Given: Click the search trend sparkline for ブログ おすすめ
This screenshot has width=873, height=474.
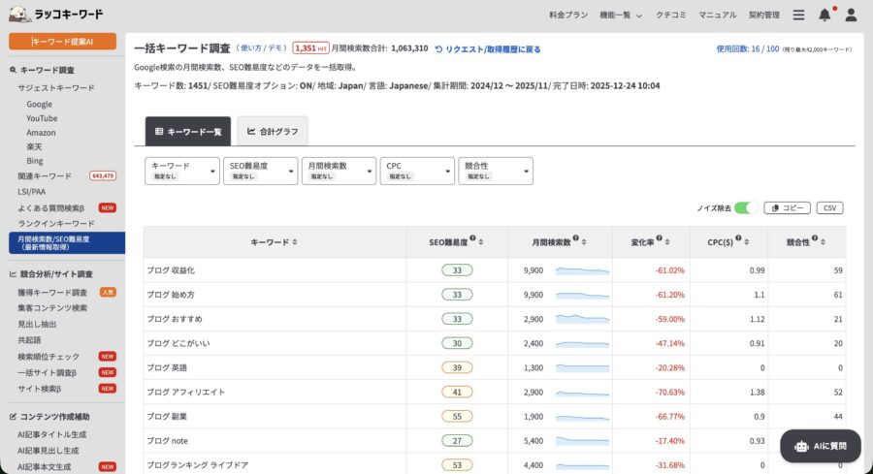Looking at the screenshot, I should [x=582, y=319].
